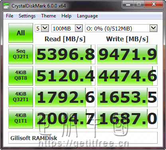166x150 pixels.
Task: Click the Seq read result 5396.8
Action: coord(65,54)
